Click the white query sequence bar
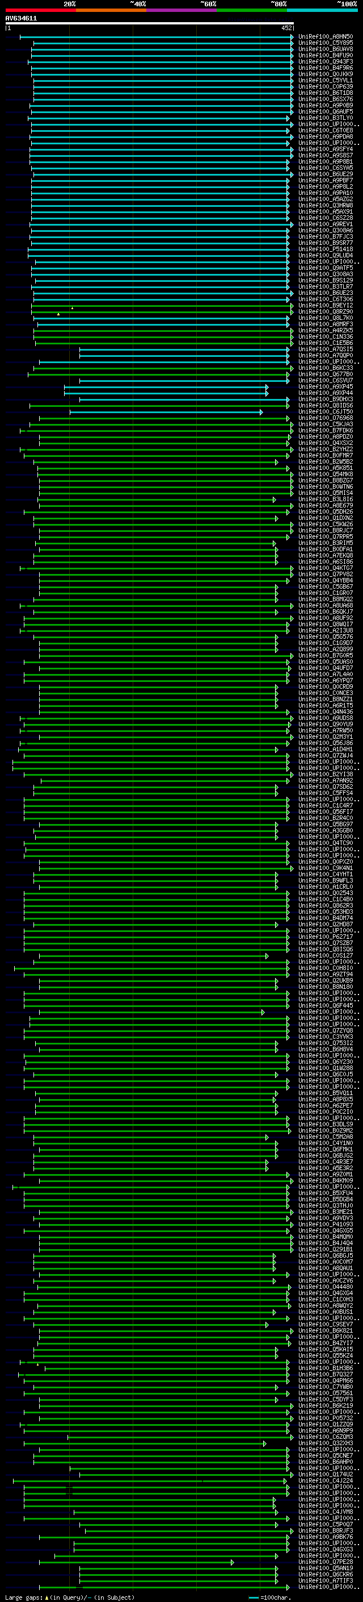 pyautogui.click(x=149, y=23)
